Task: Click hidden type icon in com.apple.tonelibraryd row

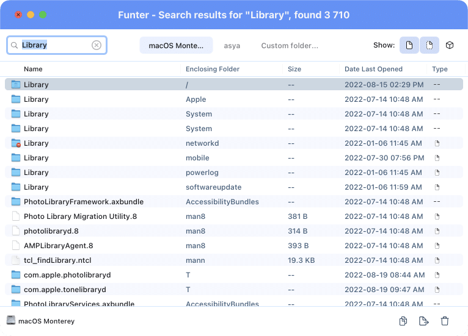Action: point(437,290)
